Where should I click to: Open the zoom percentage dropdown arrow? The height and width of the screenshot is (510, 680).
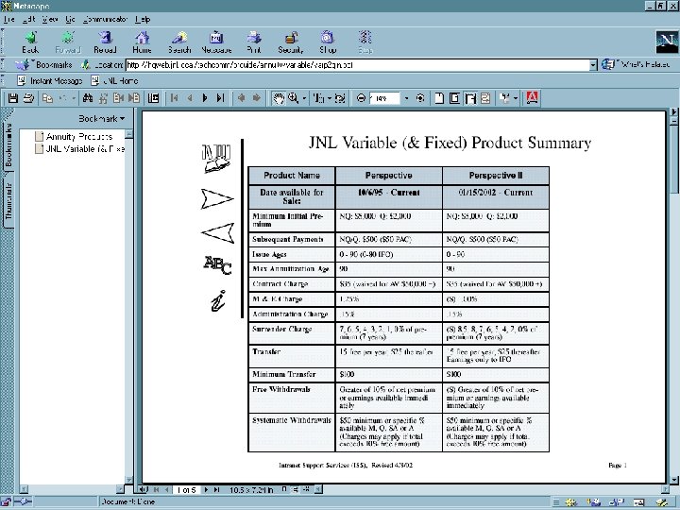pyautogui.click(x=406, y=98)
